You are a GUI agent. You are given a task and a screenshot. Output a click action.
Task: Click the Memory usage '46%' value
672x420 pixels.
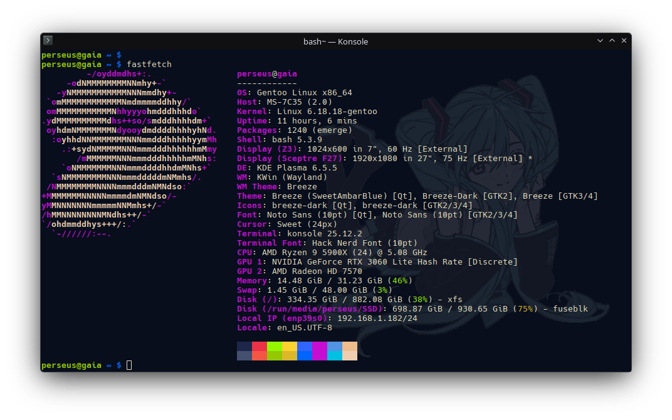(400, 281)
